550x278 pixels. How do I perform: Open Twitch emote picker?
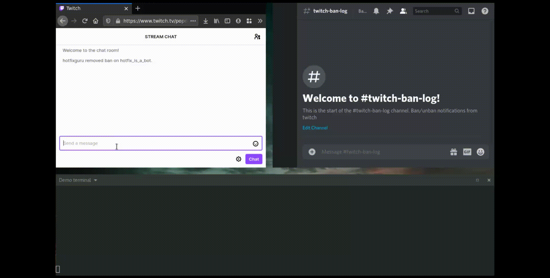coord(256,144)
